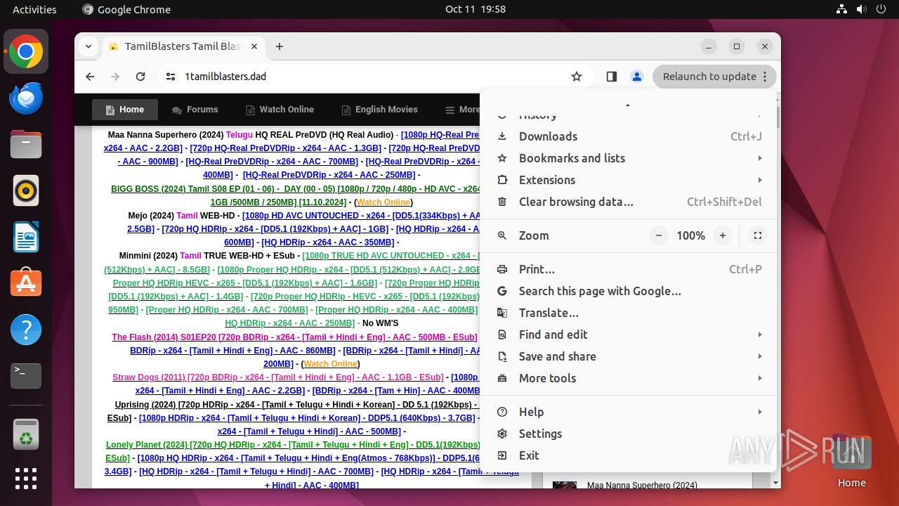The image size is (899, 506).
Task: Increase zoom with the plus button
Action: point(722,235)
